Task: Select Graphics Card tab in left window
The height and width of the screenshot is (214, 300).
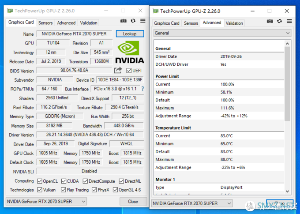Action: point(21,22)
